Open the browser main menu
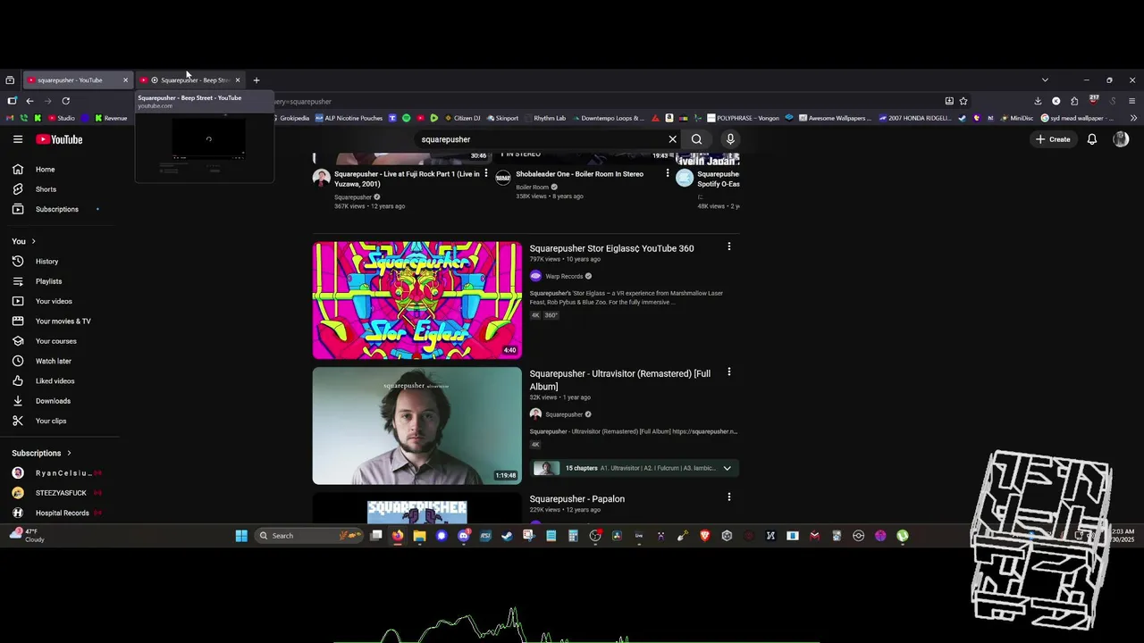The width and height of the screenshot is (1144, 643). (x=1131, y=101)
